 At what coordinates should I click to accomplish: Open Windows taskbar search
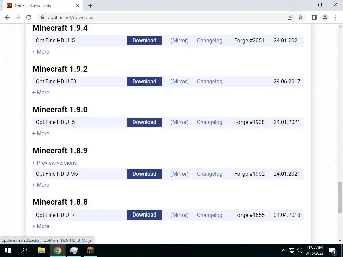(24, 250)
